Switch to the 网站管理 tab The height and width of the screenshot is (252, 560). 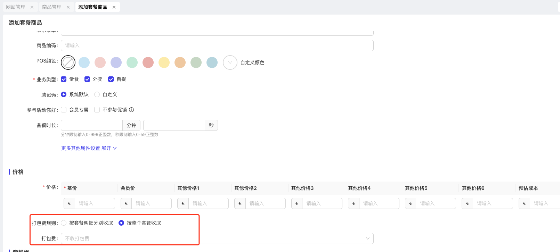(x=16, y=7)
